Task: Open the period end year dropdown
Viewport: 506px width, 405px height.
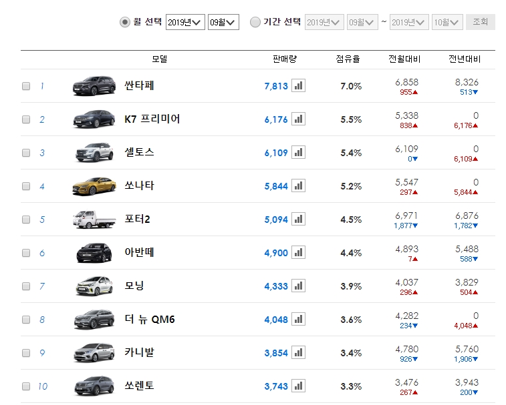Action: pyautogui.click(x=409, y=22)
